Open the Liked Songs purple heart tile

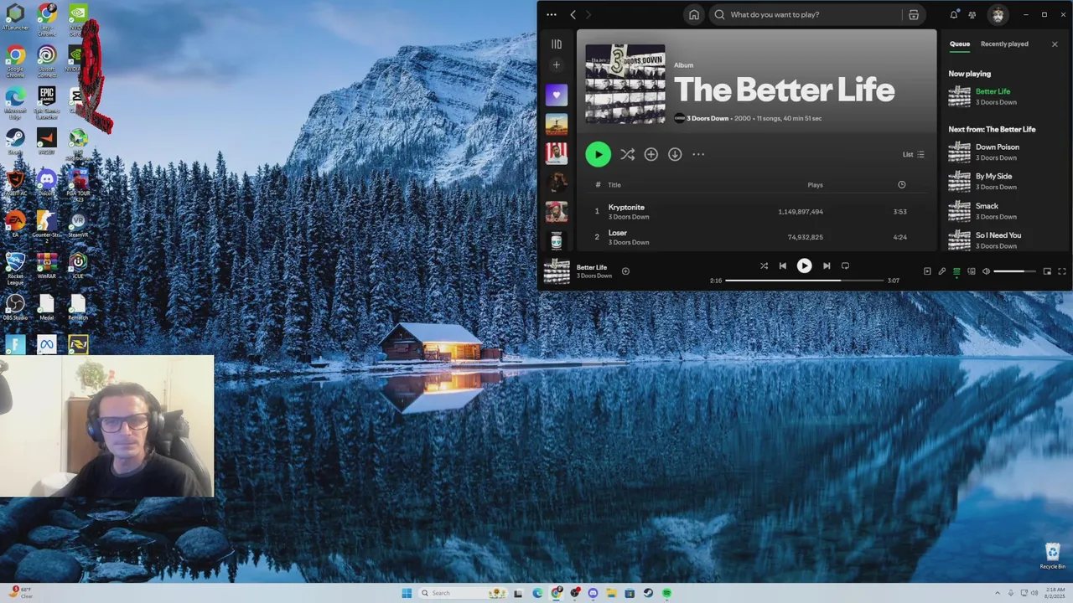click(x=557, y=95)
